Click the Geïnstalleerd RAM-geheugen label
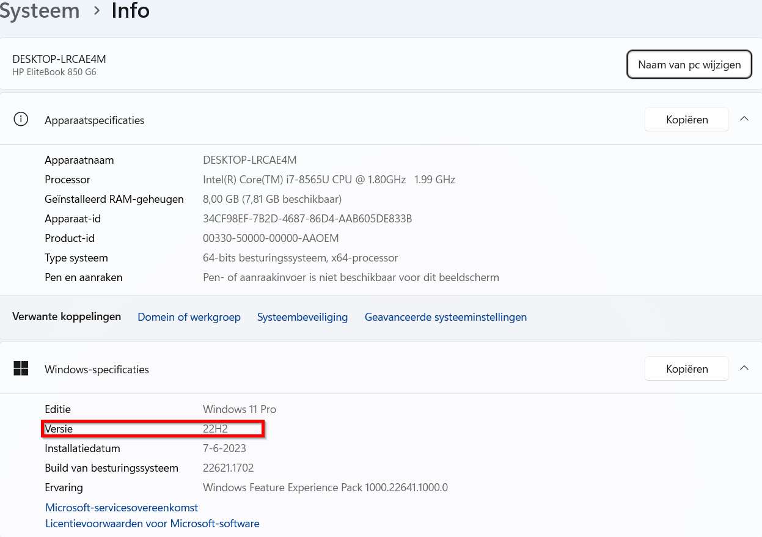The image size is (762, 537). tap(114, 199)
